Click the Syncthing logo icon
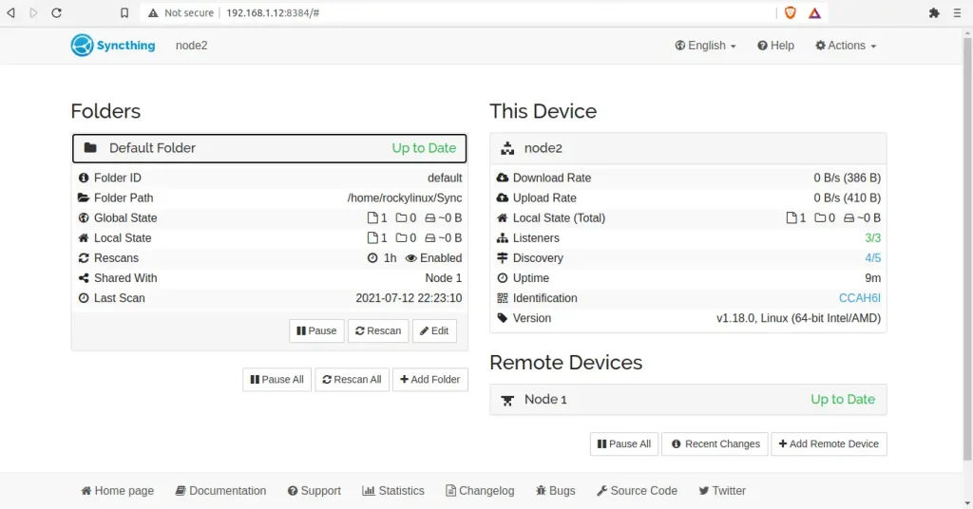Viewport: 973px width, 509px height. [x=82, y=46]
